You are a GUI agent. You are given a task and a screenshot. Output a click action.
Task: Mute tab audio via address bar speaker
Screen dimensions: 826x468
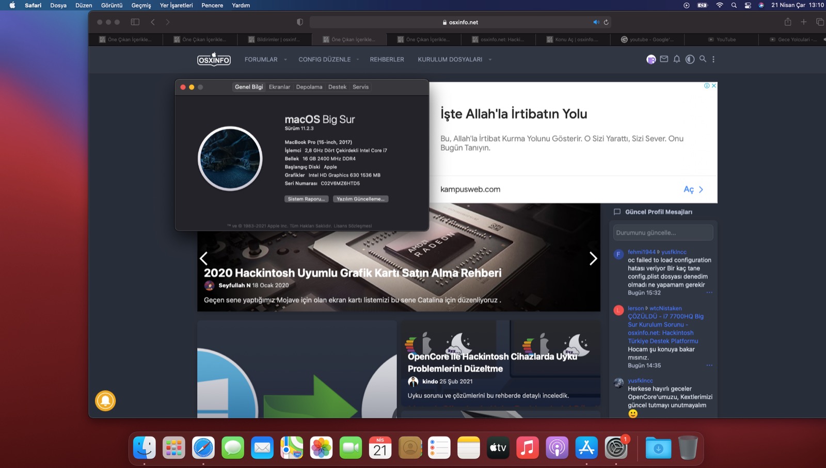(x=596, y=22)
